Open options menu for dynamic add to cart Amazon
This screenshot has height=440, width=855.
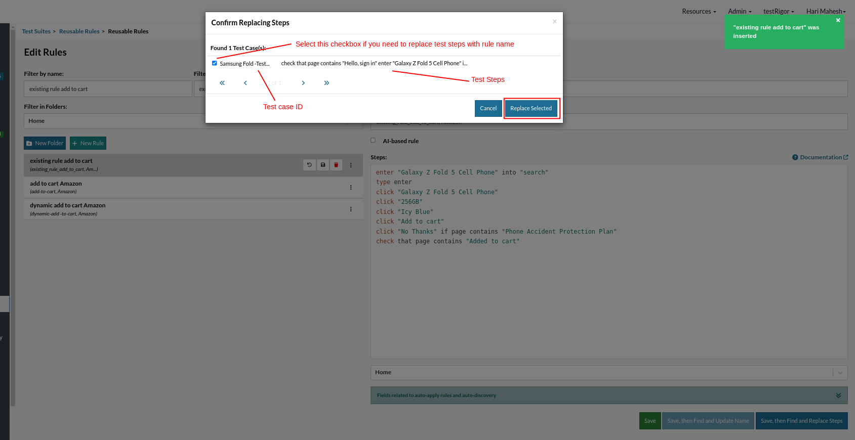pyautogui.click(x=351, y=209)
